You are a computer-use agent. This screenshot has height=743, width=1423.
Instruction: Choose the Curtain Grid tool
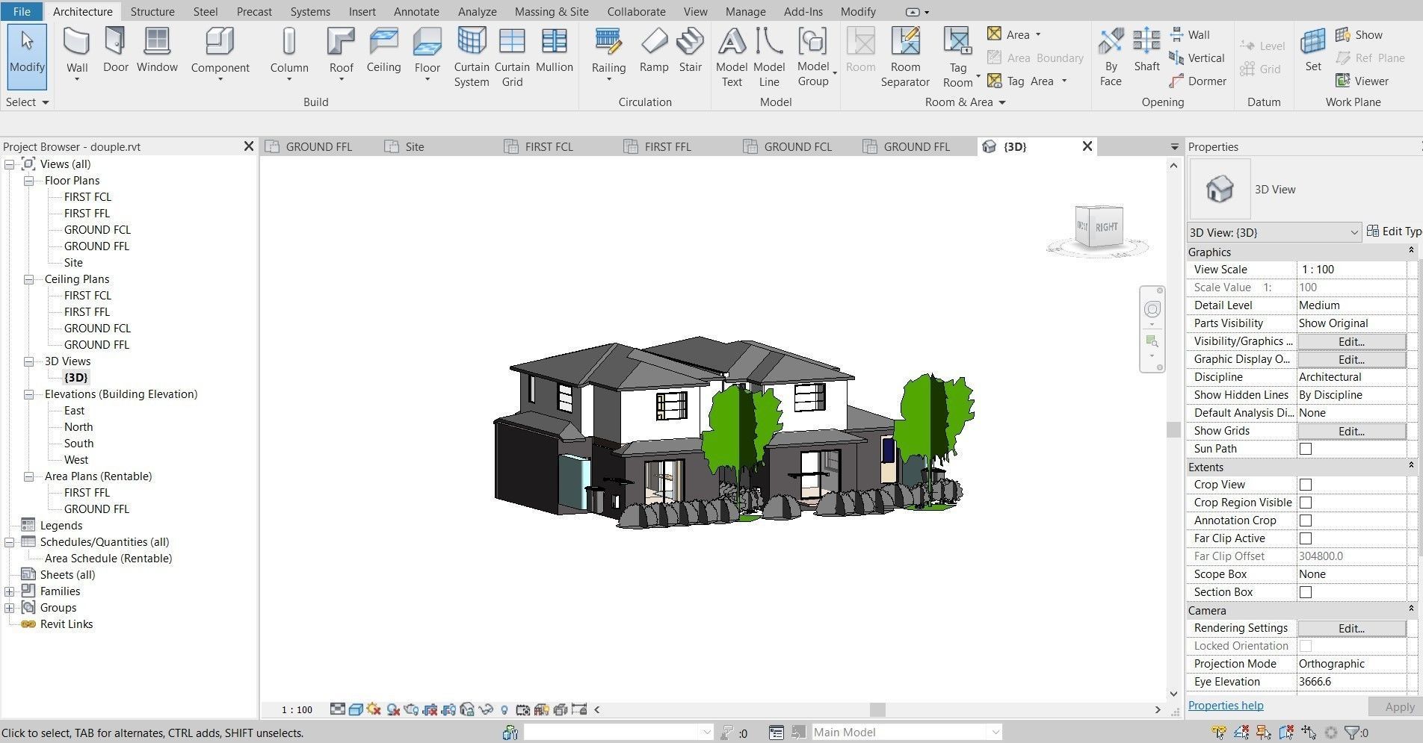coord(512,57)
